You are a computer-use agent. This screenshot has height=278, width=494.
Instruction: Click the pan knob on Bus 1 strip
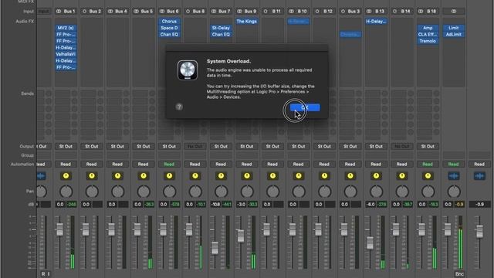[x=66, y=192]
